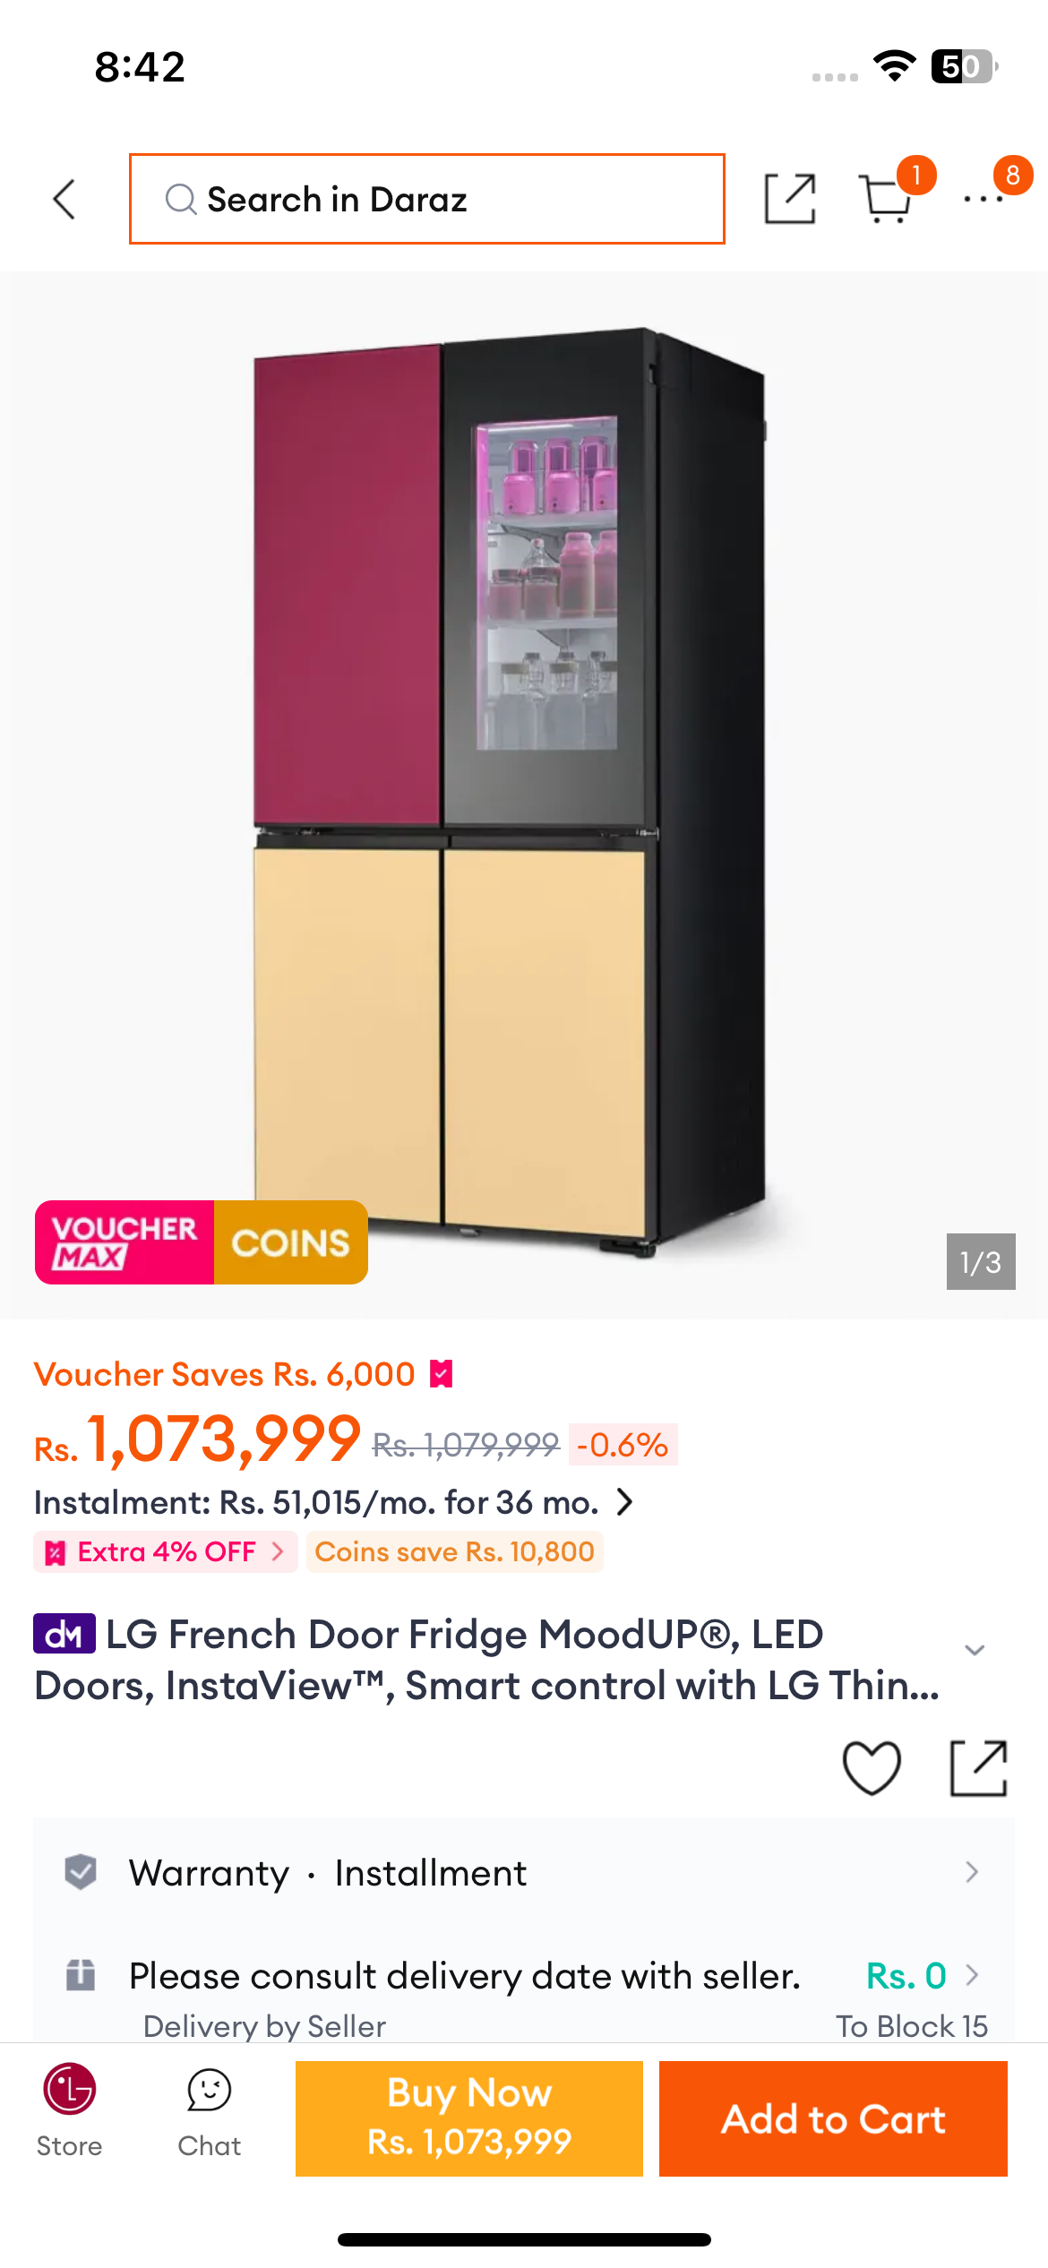Tap the back arrow icon
Screen dimensions: 1048x2268
64,199
